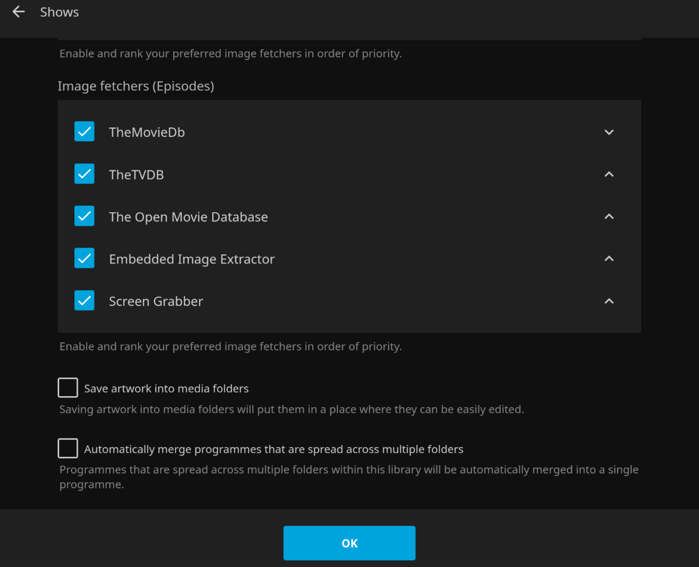Turn off Embedded Image Extractor checkbox

[x=84, y=258]
